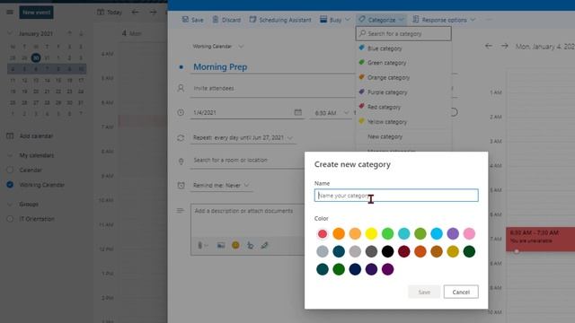Pick the pink color swatch
575x323 pixels.
pos(469,233)
